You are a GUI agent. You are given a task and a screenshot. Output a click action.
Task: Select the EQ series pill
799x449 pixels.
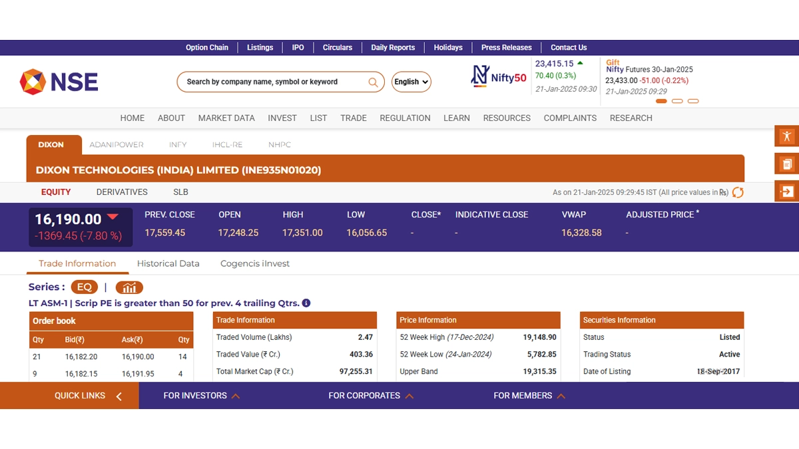click(x=84, y=287)
